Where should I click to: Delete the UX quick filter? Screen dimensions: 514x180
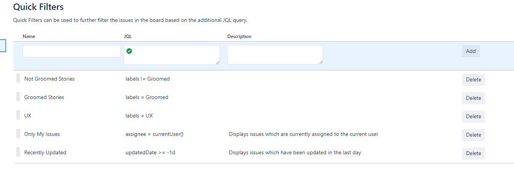click(473, 116)
